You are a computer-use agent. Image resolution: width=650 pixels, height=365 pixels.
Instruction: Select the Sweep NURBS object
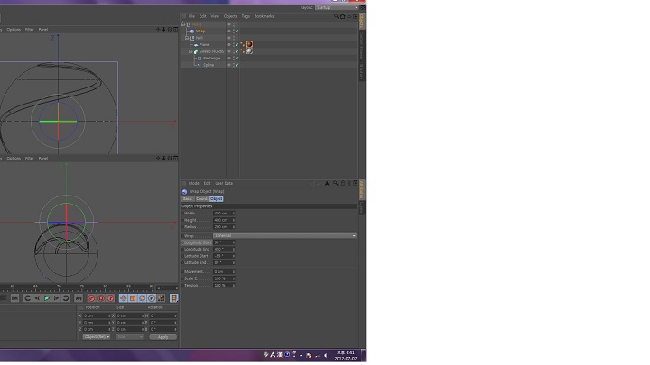point(211,51)
